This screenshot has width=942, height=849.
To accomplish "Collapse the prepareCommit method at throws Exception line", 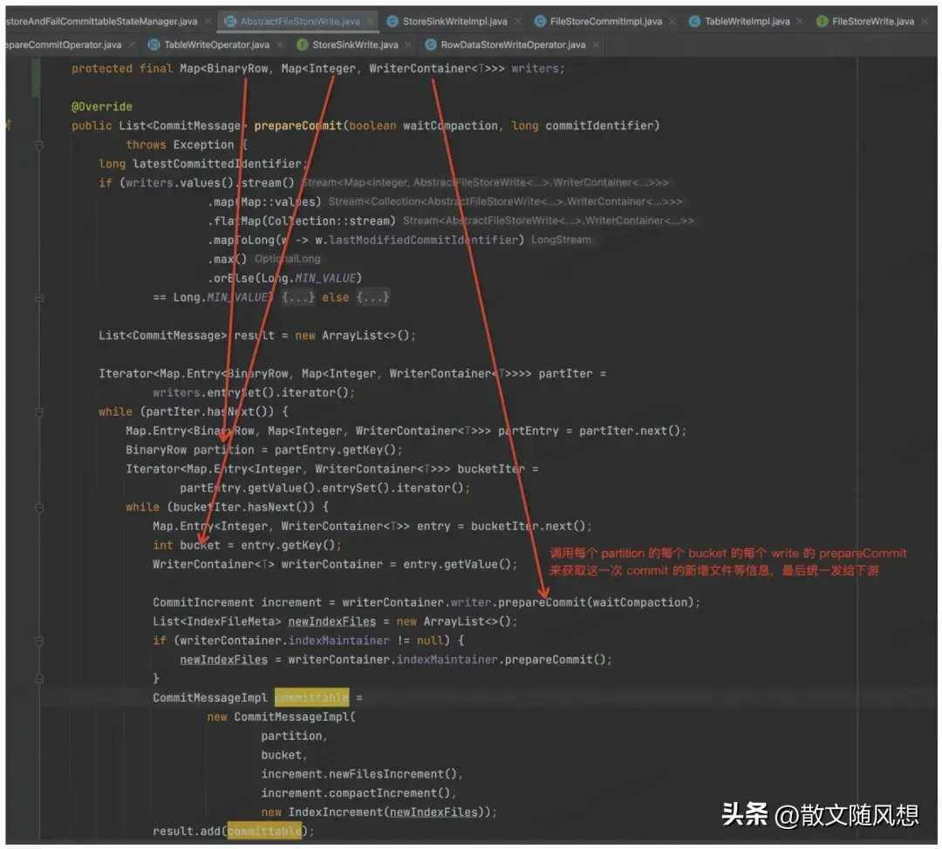I will pyautogui.click(x=39, y=145).
